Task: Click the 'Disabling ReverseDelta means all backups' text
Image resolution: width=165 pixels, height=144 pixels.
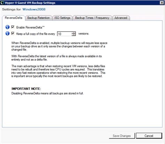Action: (47, 93)
